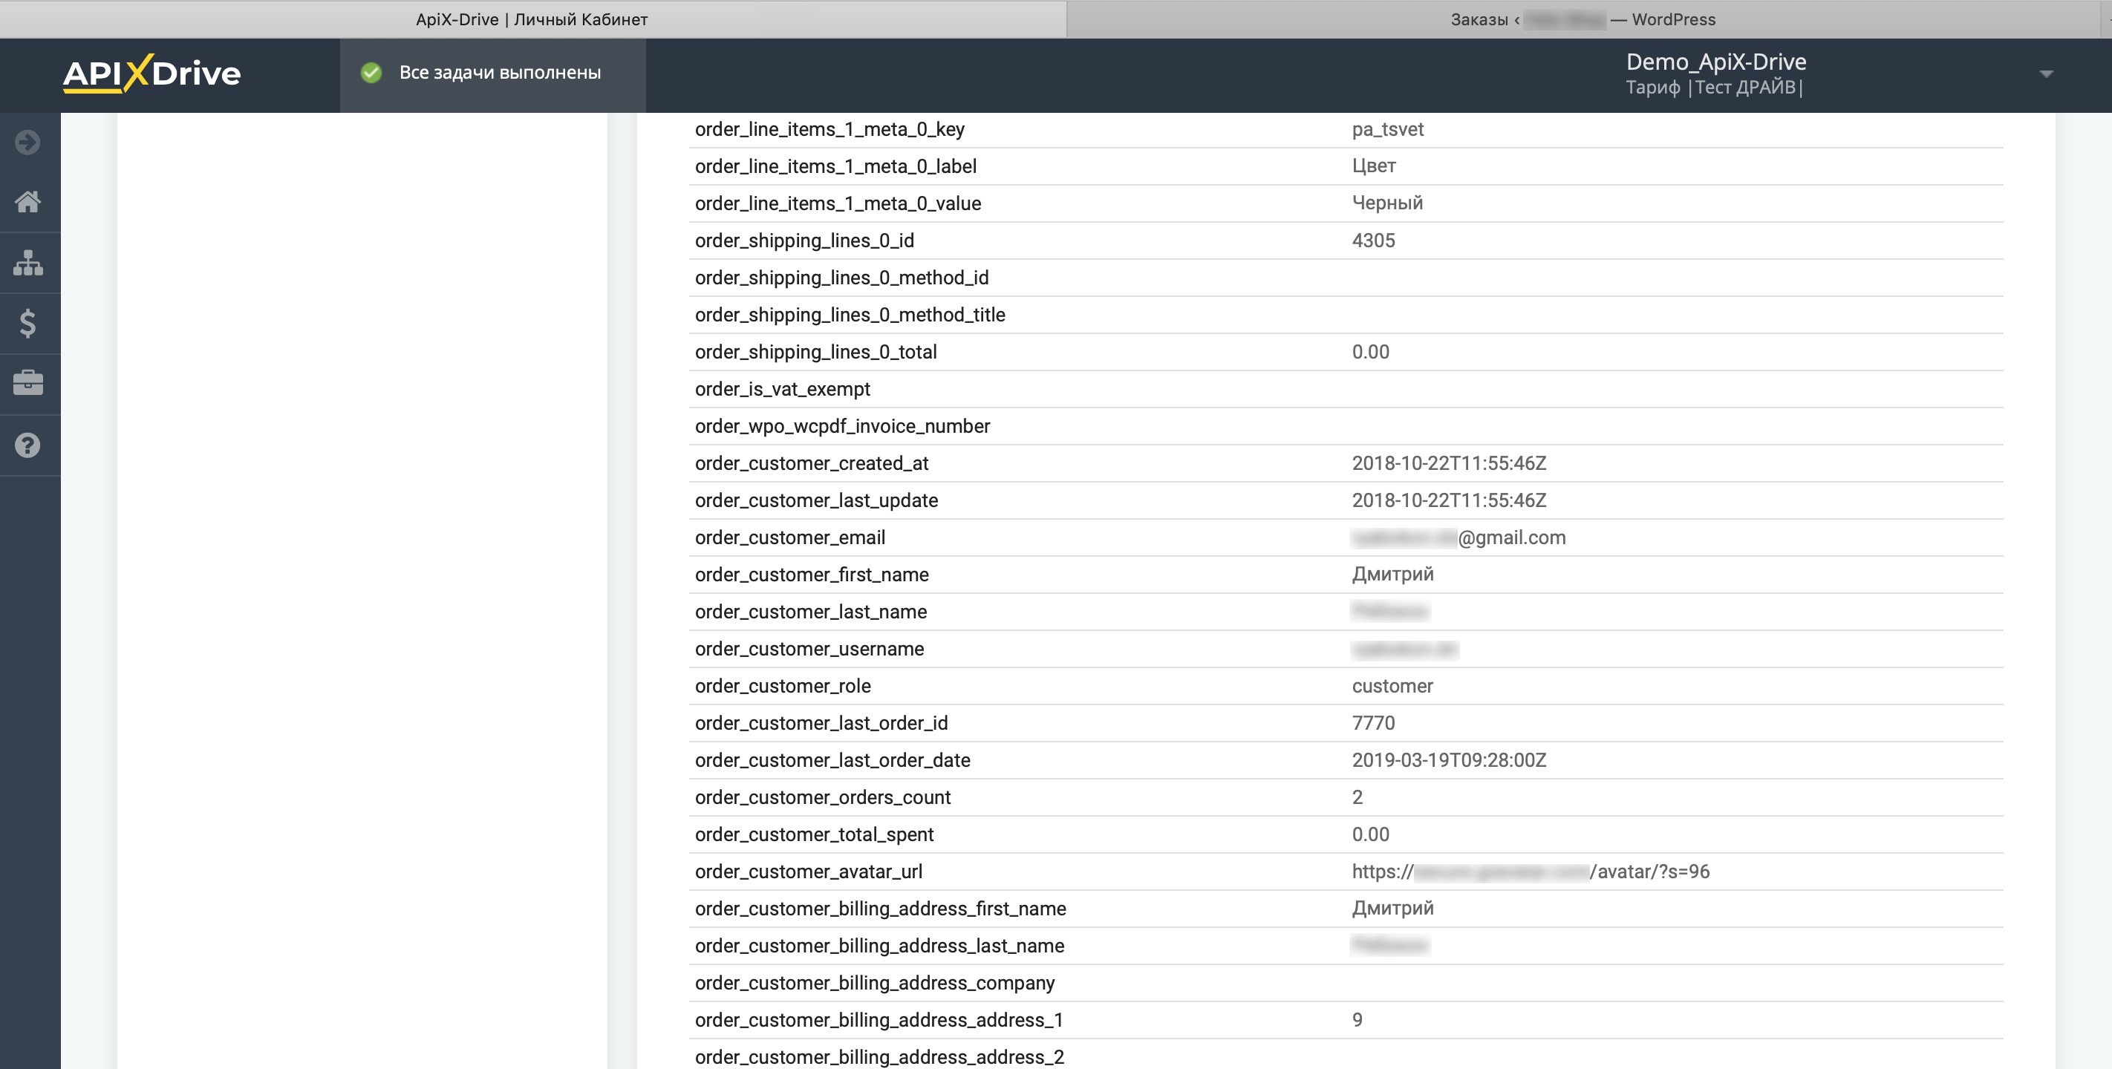Open billing dollar icon in sidebar
This screenshot has height=1069, width=2112.
click(x=28, y=323)
